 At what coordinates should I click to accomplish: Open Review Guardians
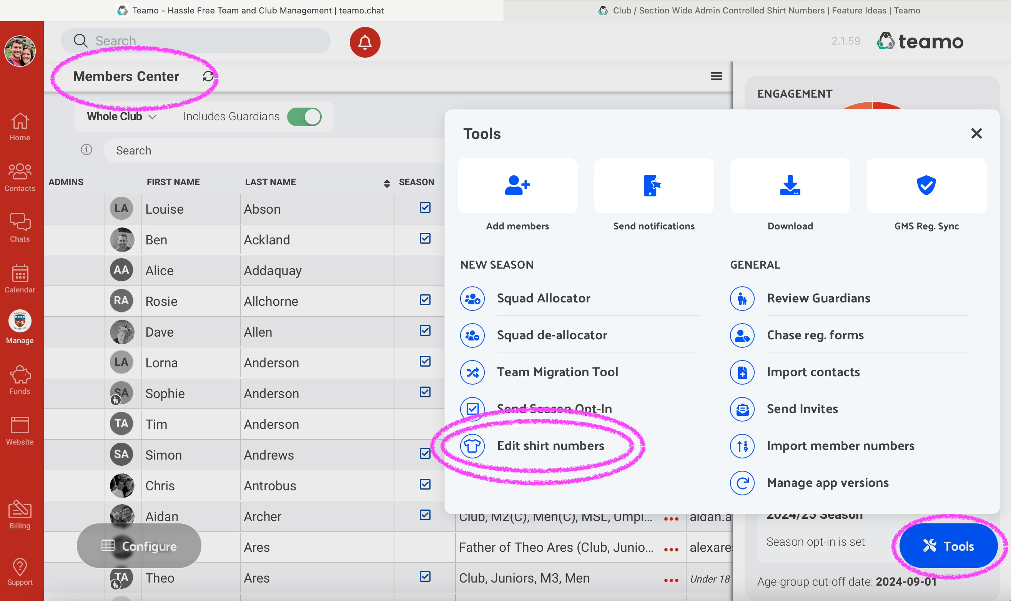click(x=818, y=299)
